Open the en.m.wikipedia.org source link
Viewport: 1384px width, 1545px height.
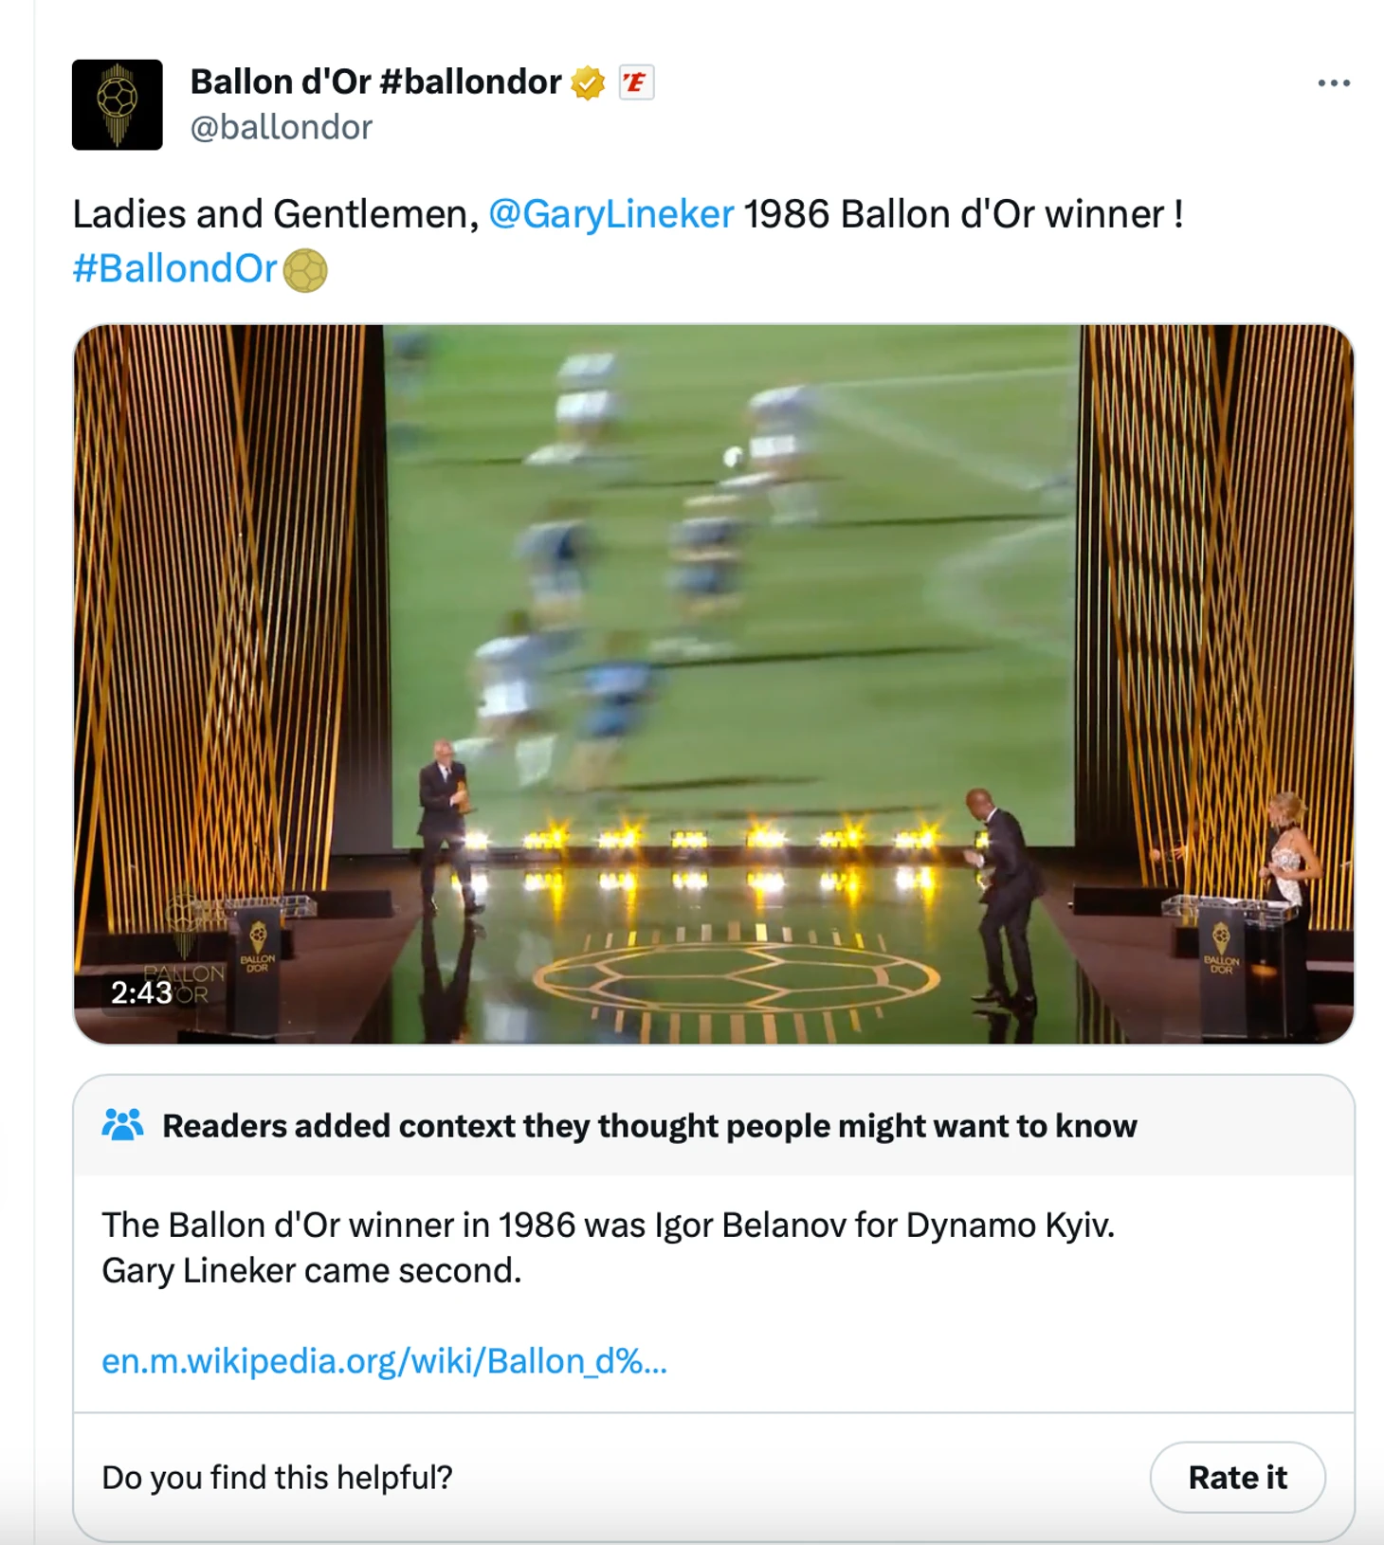coord(384,1361)
